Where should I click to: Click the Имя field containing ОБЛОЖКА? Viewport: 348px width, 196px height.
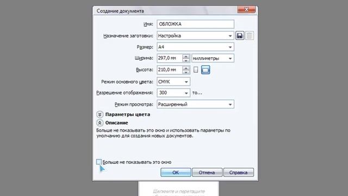pos(195,24)
